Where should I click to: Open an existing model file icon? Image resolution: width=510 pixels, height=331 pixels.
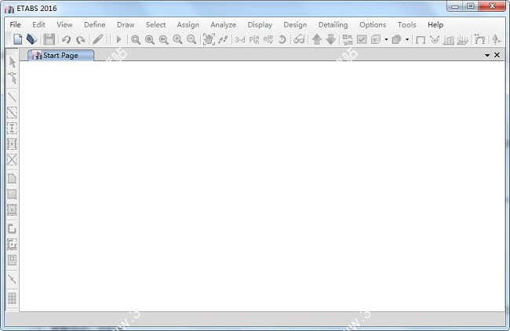(x=31, y=39)
